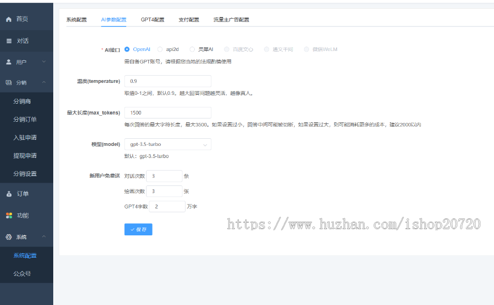Open the 系统配置 sidebar submenu item
This screenshot has width=494, height=305.
tap(25, 256)
